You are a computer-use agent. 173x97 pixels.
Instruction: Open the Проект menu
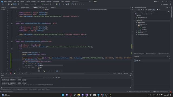(x=22, y=1)
